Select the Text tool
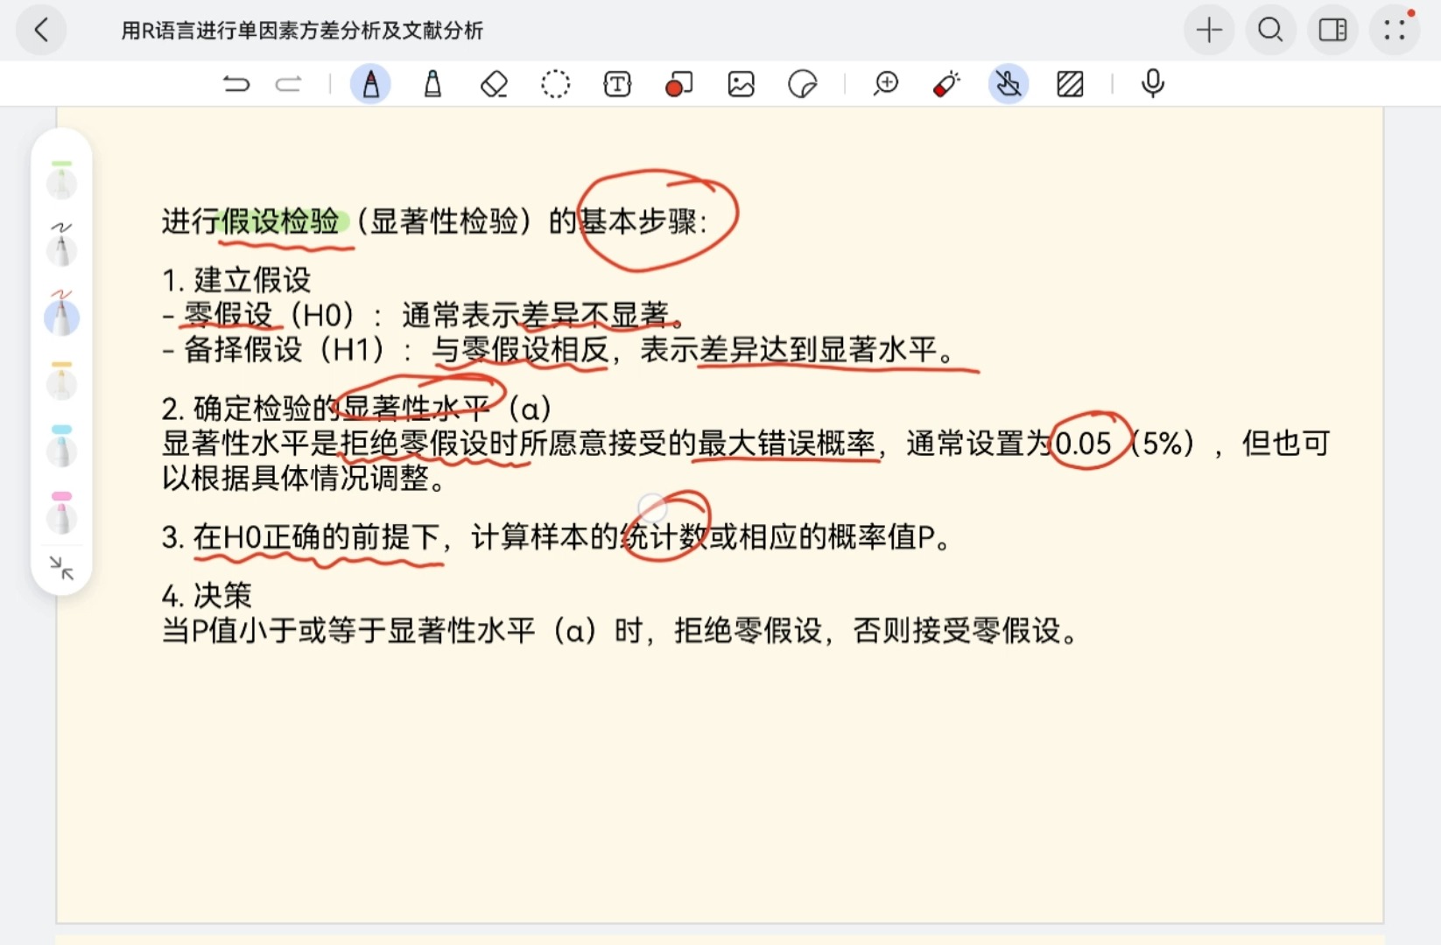Viewport: 1441px width, 945px height. pos(617,84)
